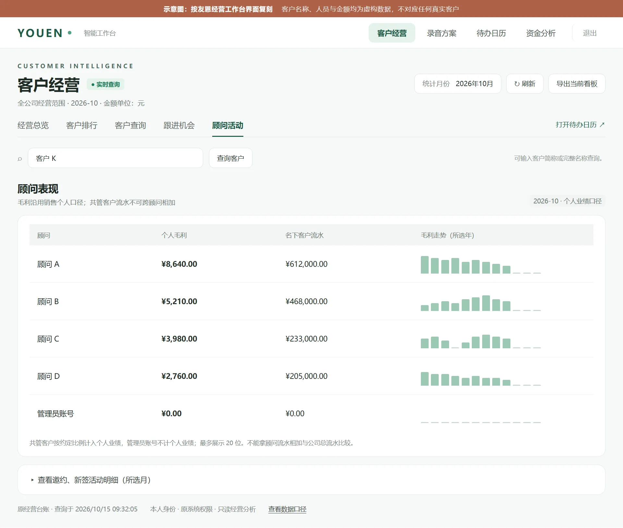Screen dimensions: 623x528
Task: Click ¥3,980.00 gross profit value
Action: pyautogui.click(x=179, y=339)
